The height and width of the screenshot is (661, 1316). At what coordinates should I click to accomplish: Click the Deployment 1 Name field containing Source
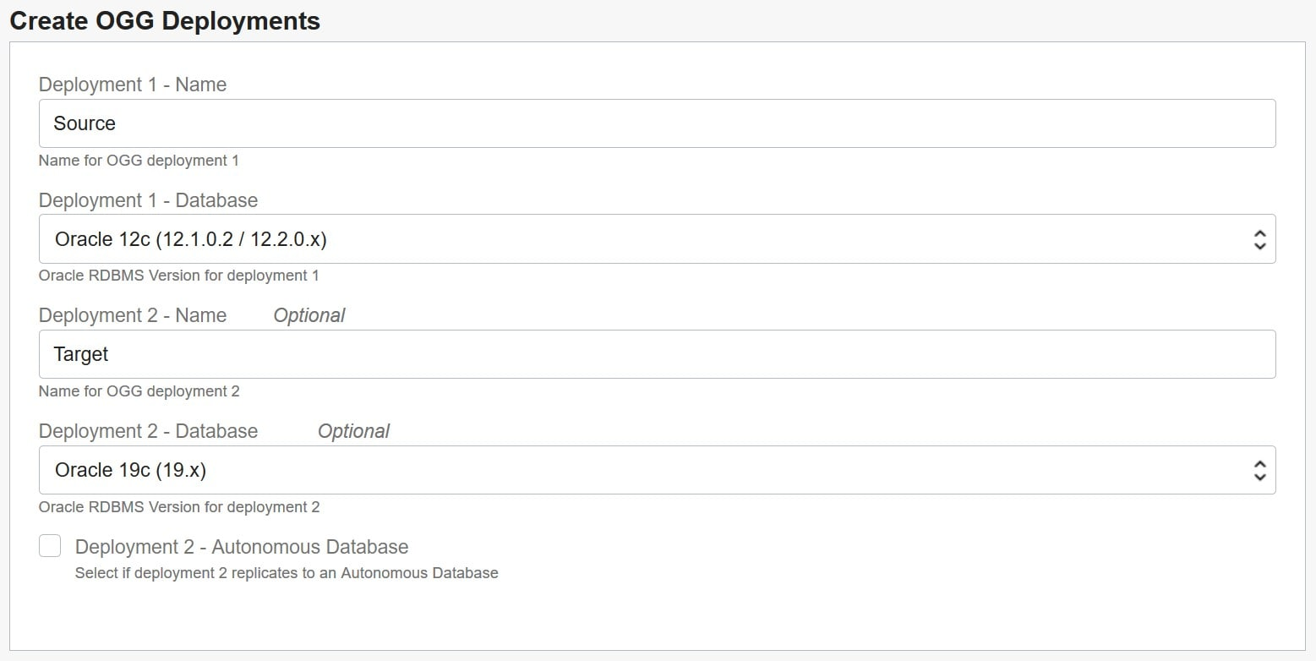click(x=656, y=123)
